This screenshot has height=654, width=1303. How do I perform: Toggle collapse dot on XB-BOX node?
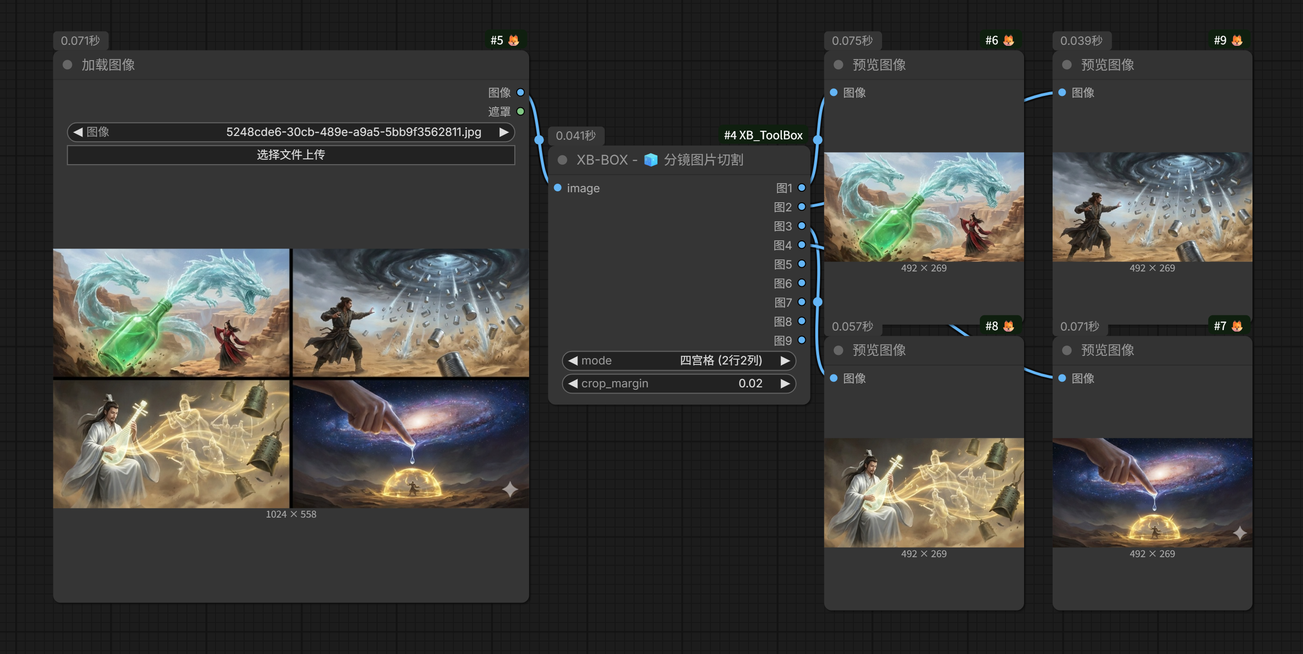tap(562, 160)
